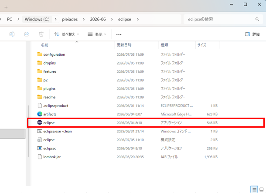
Task: Click the date 2025/08/31 21:14
Action: point(130,131)
